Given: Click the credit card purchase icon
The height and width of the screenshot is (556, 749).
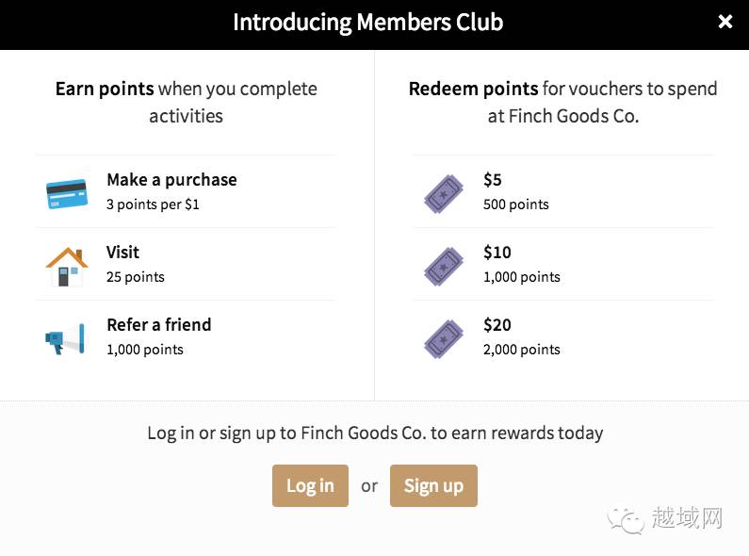Looking at the screenshot, I should click(66, 192).
